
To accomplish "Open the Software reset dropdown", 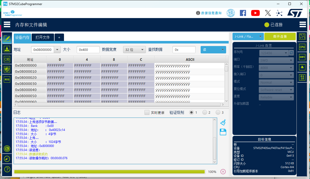I will 276,90.
